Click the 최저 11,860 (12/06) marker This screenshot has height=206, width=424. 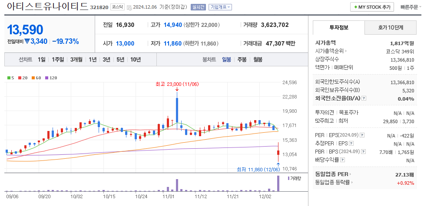258,170
